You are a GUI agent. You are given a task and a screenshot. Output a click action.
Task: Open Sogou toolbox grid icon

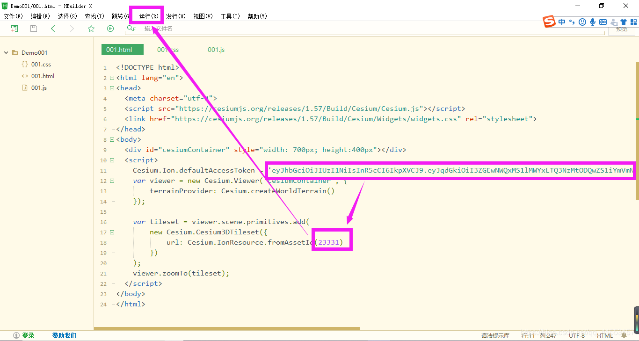(x=633, y=22)
